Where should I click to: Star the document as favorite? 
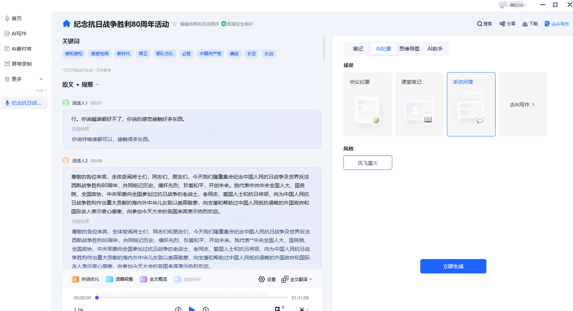(175, 24)
